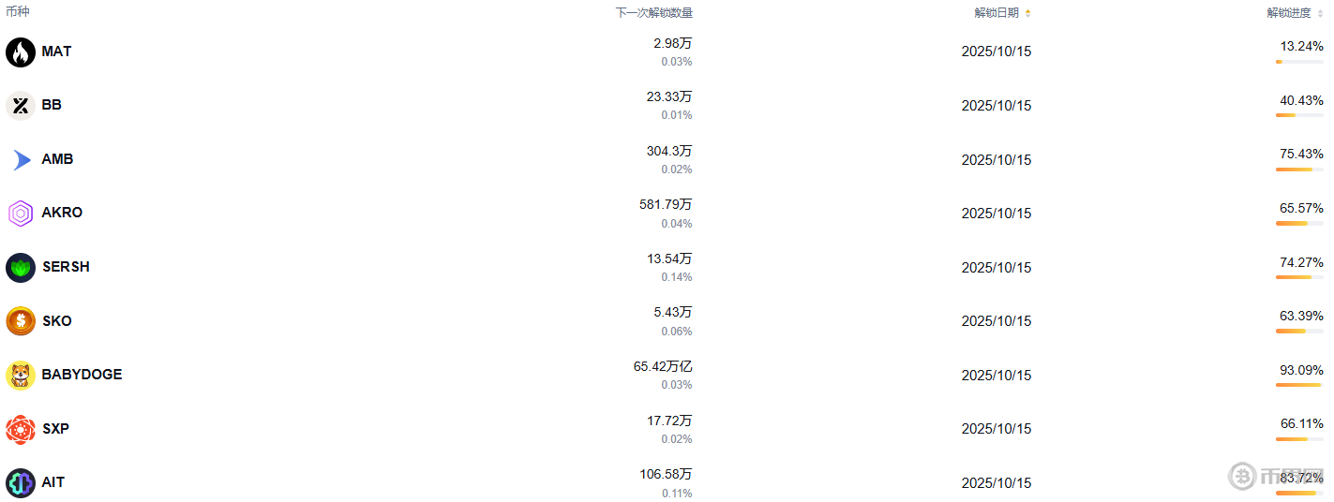The image size is (1334, 502).
Task: Click the 解锁日期 column header
Action: point(997,13)
